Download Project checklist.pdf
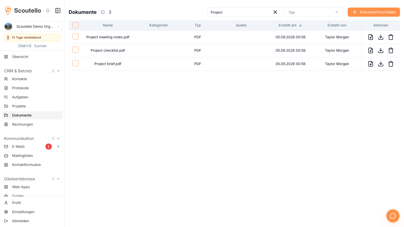 (381, 50)
